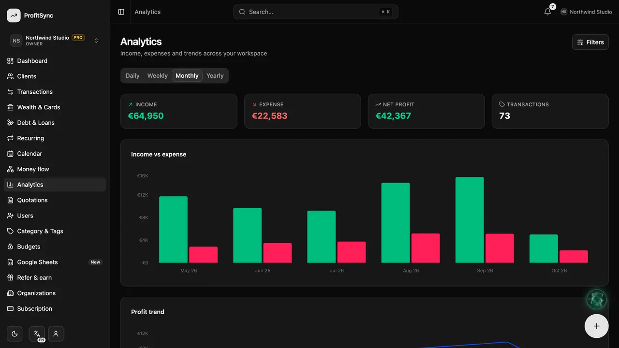Click the Dashboard grid icon
Image resolution: width=619 pixels, height=348 pixels.
(10, 61)
